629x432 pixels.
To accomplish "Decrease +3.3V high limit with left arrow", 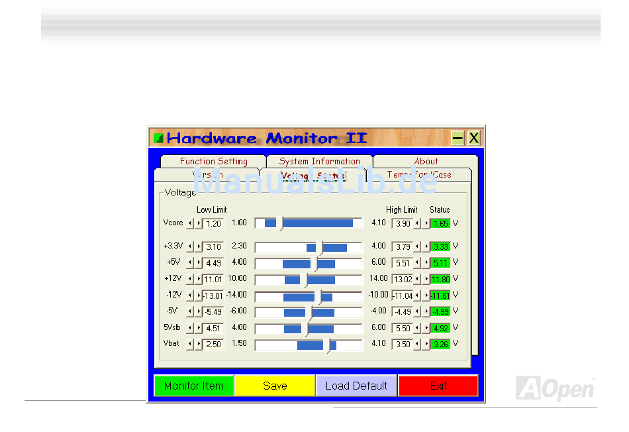I will click(x=417, y=246).
